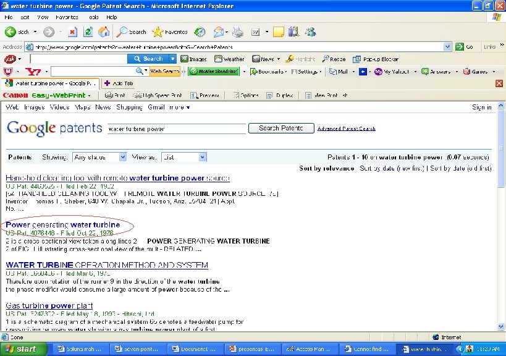This screenshot has height=356, width=506.
Task: Click the Search Patents button
Action: [x=281, y=128]
